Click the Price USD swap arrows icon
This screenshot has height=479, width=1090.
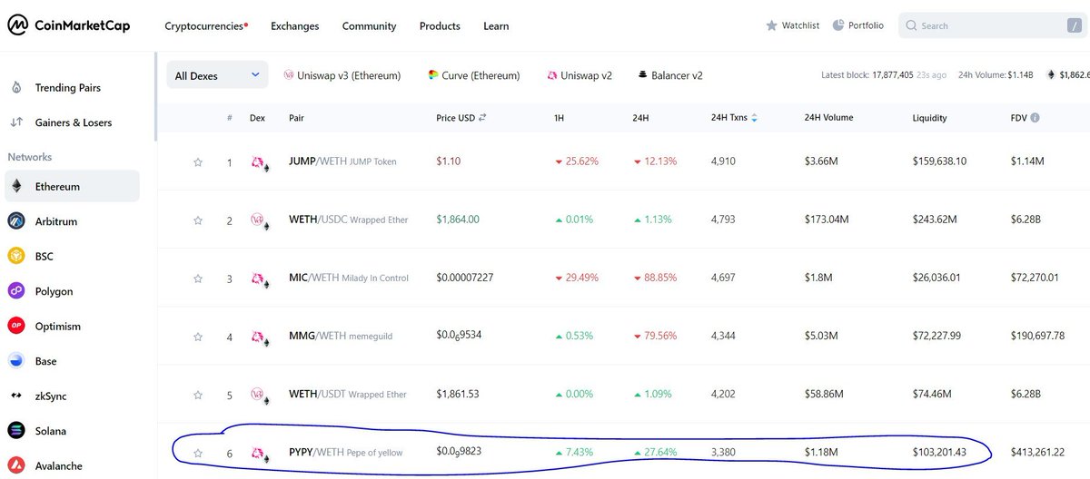tap(482, 118)
